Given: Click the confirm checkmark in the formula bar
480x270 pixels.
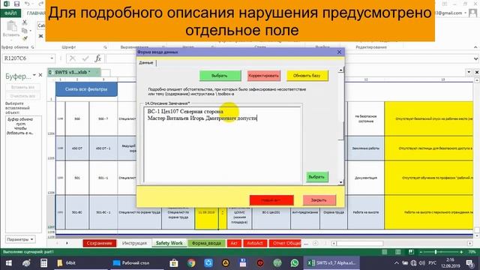Looking at the screenshot, I should 85,58.
